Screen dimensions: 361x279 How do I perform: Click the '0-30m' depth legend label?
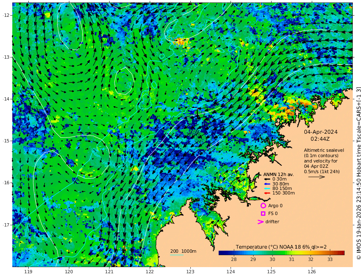[x=279, y=179]
